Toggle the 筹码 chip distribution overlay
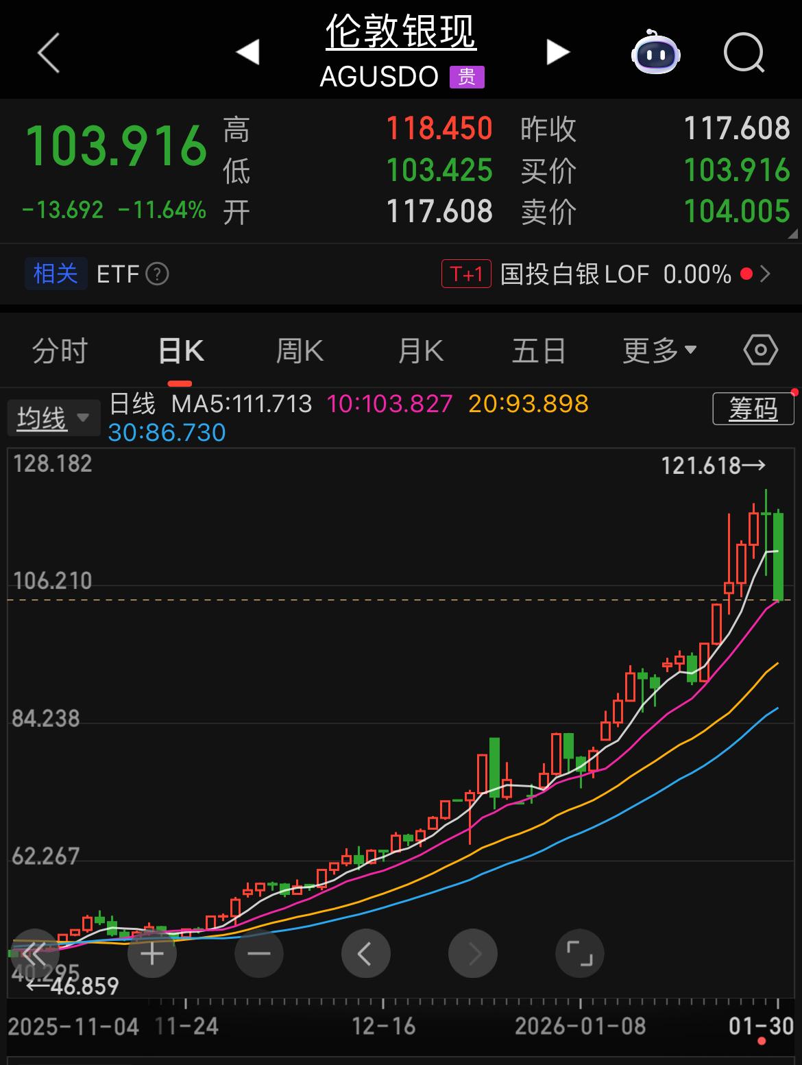Screen dimensions: 802x1065 click(752, 409)
